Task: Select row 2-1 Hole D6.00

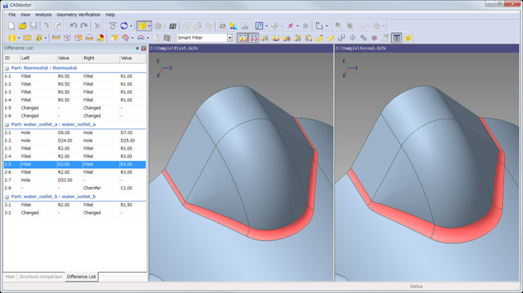Action: (75, 133)
